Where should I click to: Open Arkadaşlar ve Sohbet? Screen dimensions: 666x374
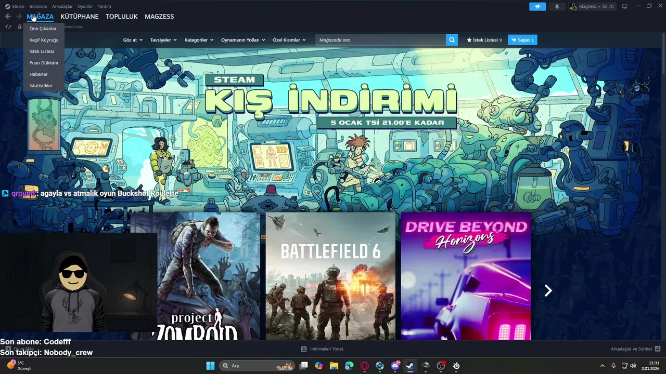pos(632,349)
